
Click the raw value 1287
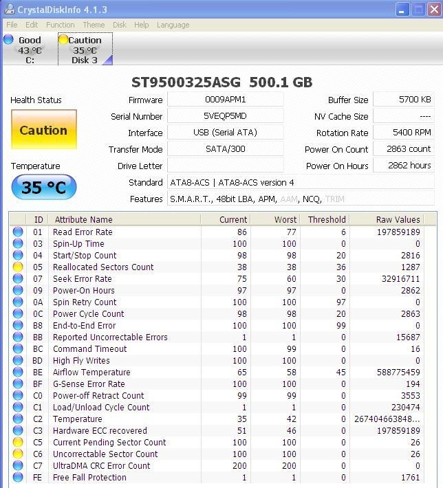click(x=410, y=267)
